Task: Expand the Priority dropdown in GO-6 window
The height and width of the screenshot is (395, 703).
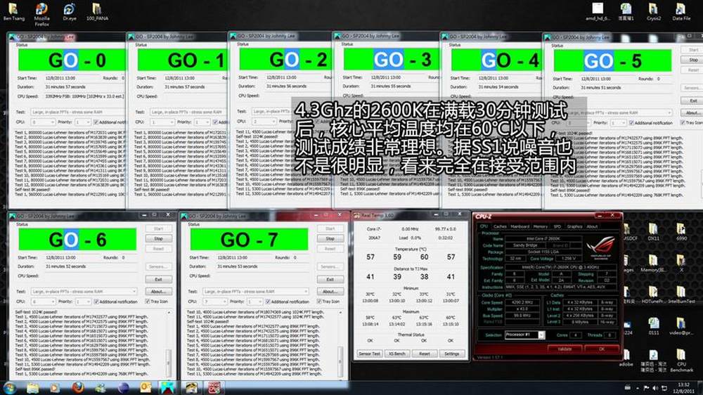Action: (83, 302)
